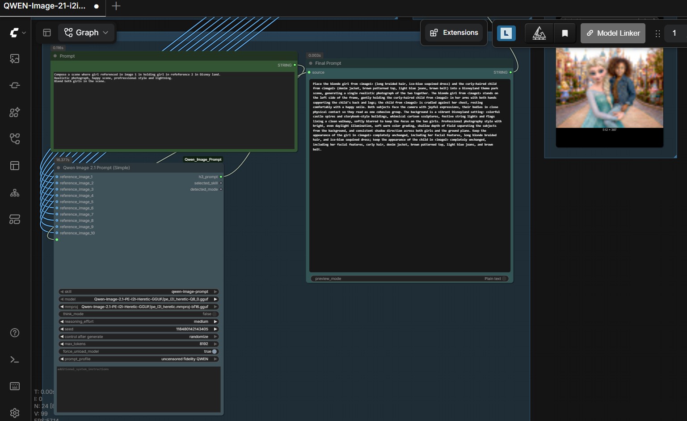
Task: Open the stacked-cards apps sidebar icon
Action: pyautogui.click(x=15, y=219)
